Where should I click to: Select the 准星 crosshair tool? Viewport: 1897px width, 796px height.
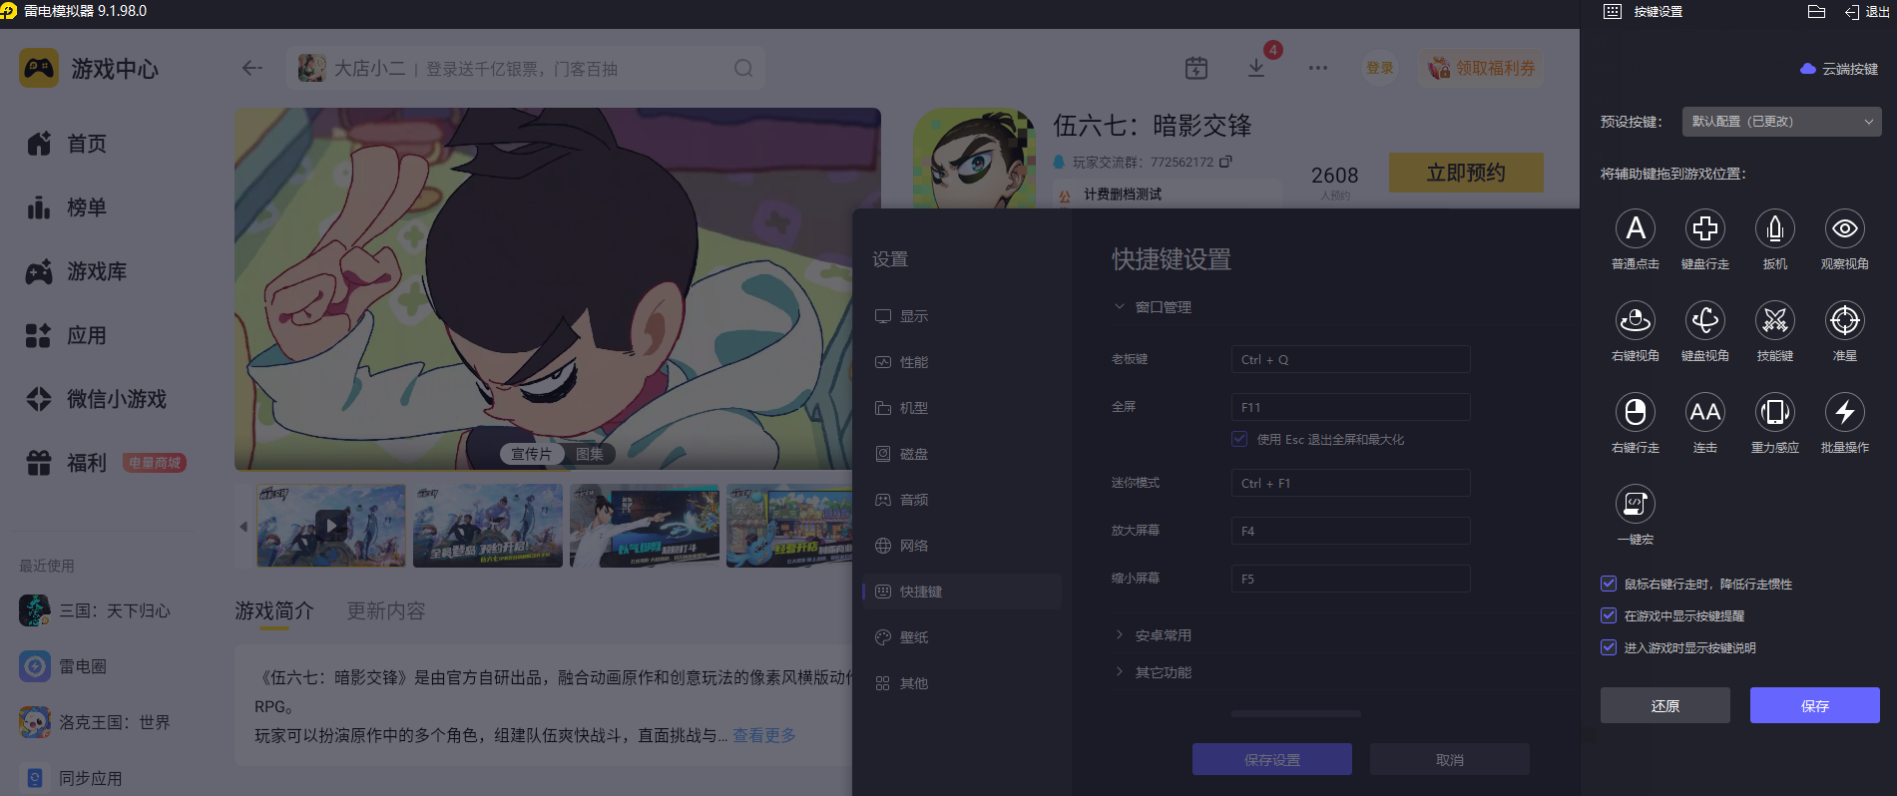1845,321
